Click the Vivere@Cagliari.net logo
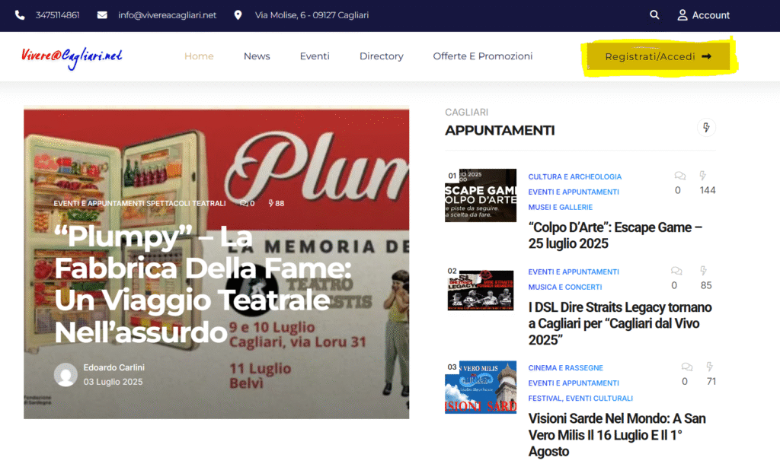The image size is (780, 467). click(x=72, y=58)
